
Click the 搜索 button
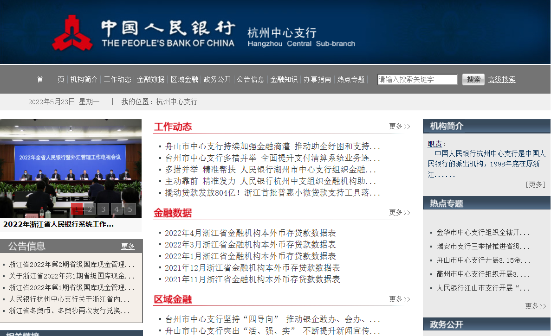(473, 80)
